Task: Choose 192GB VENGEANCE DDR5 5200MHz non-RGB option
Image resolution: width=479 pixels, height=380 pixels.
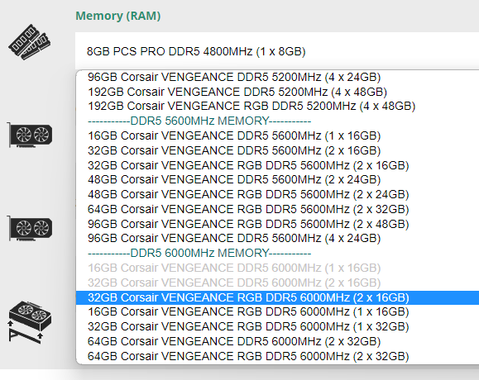Action: tap(277, 92)
